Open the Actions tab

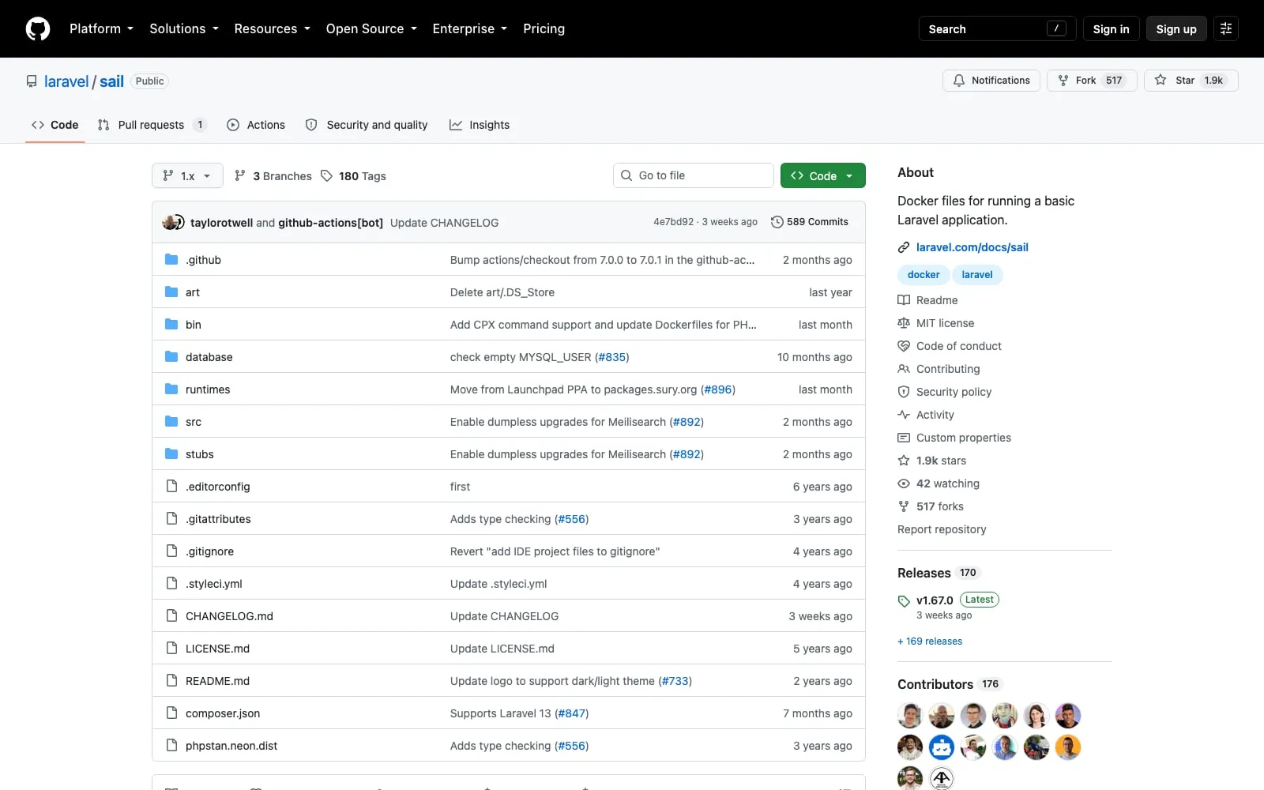point(256,125)
